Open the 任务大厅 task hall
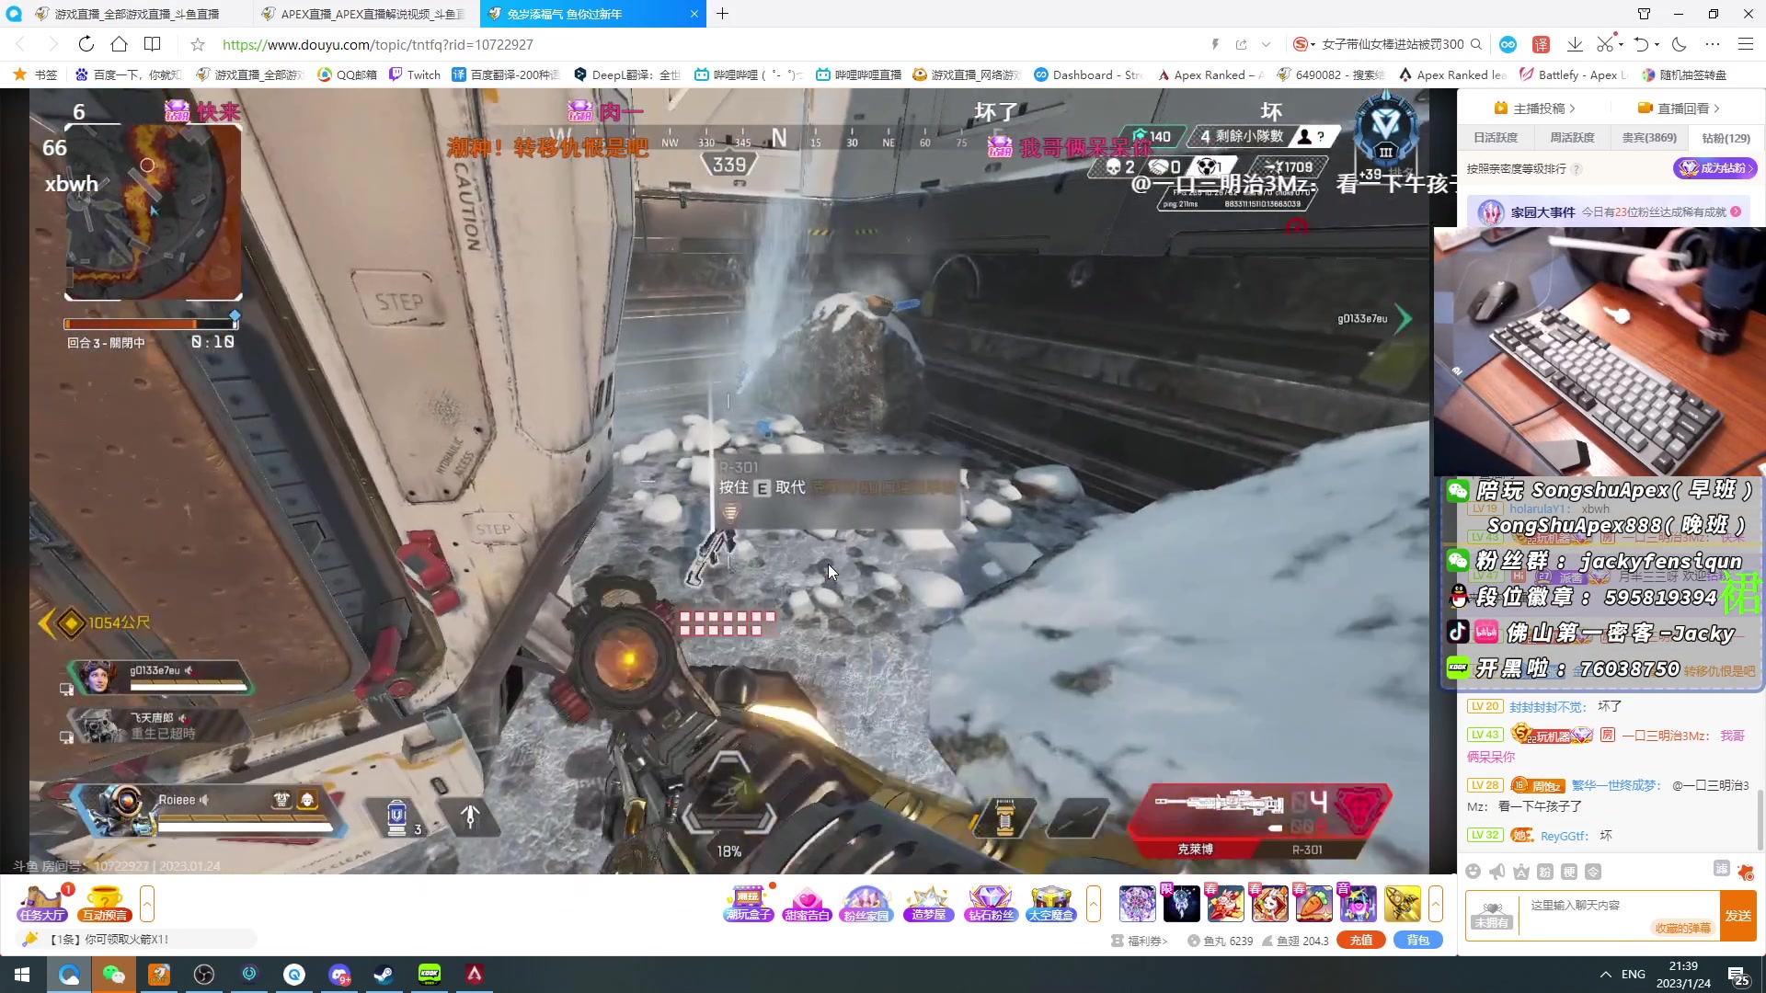The image size is (1766, 993). pos(42,903)
